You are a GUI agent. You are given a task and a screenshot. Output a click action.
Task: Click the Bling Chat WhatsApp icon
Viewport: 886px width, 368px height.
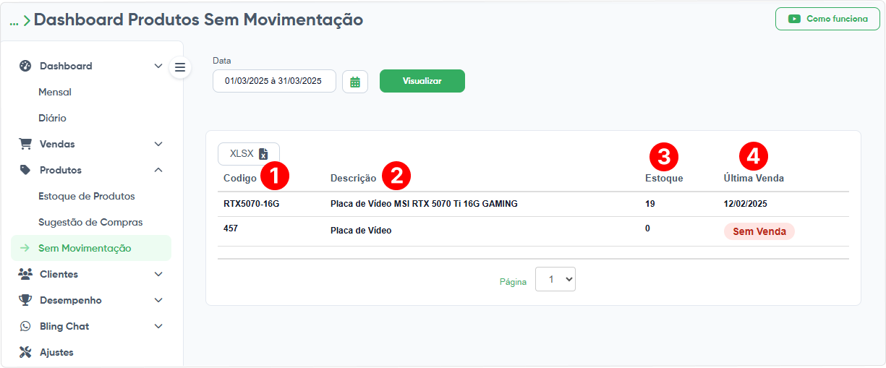pyautogui.click(x=25, y=326)
